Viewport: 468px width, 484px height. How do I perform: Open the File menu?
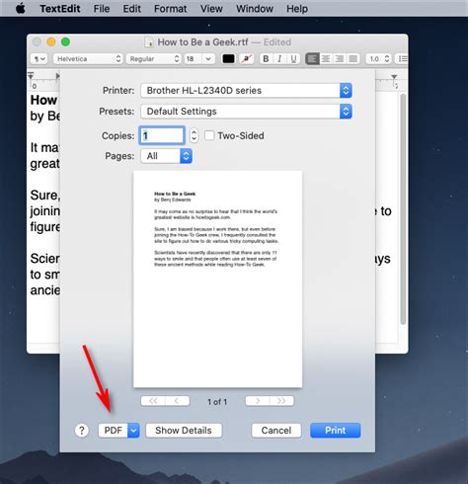pos(102,9)
